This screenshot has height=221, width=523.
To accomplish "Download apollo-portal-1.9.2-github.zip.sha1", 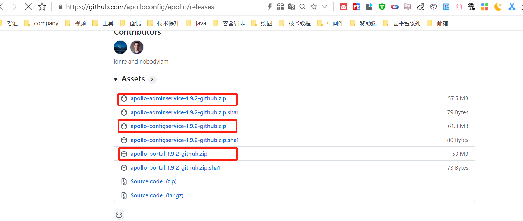I will click(x=175, y=168).
